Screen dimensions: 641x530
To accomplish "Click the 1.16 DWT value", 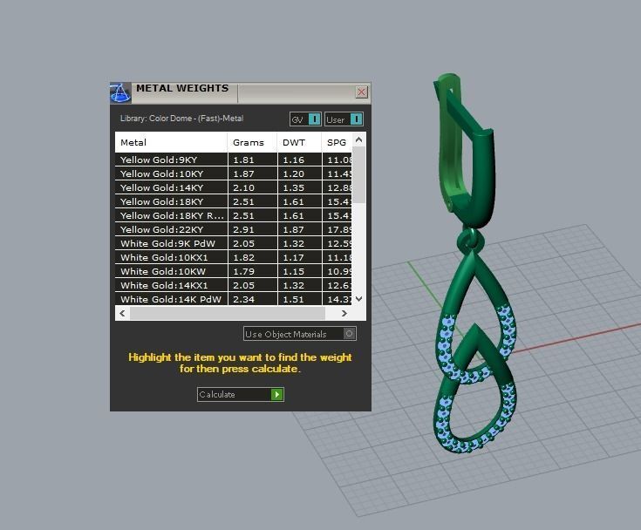I will (293, 160).
